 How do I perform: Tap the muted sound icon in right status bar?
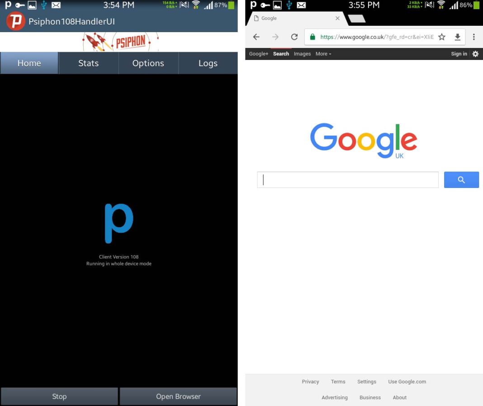[429, 5]
